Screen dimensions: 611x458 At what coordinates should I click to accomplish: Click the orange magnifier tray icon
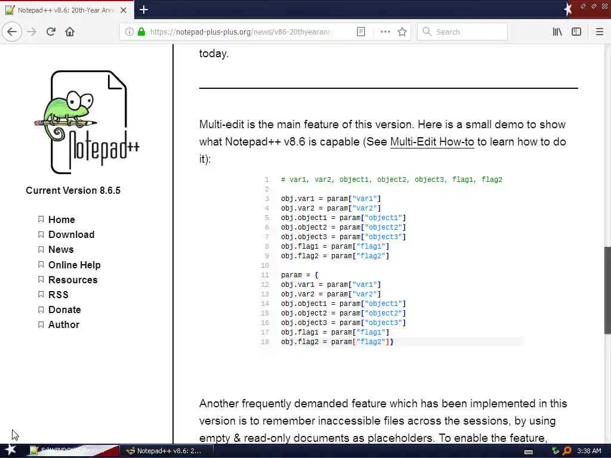[567, 451]
